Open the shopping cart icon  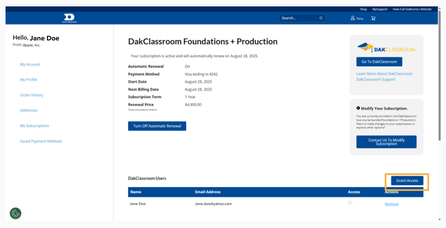(x=373, y=18)
